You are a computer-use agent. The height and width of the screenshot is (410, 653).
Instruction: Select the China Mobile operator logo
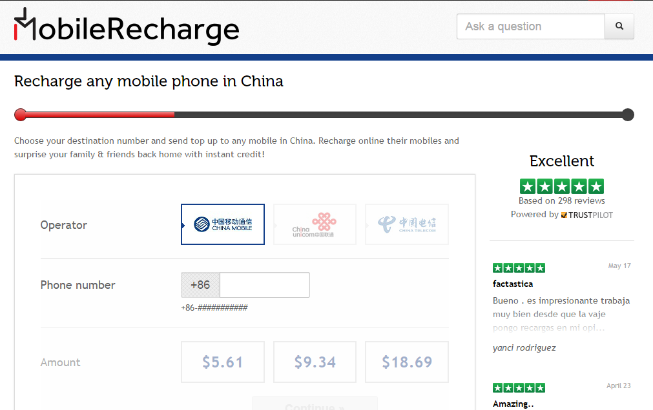point(223,224)
